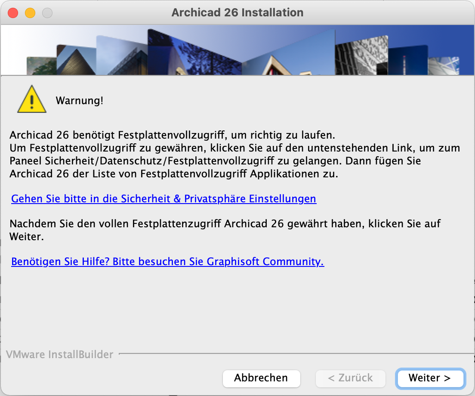Screen dimensions: 475x396
Task: Click the Archicad 26 Installation title
Action: click(x=237, y=12)
